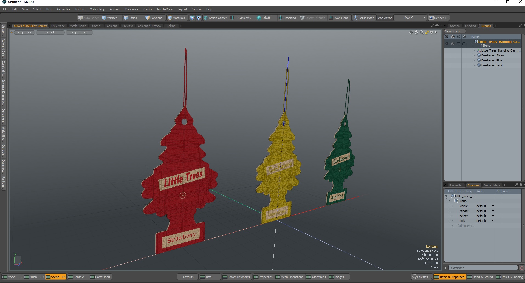The image size is (525, 283).
Task: Click the yellow maximize viewport icon
Action: (427, 32)
